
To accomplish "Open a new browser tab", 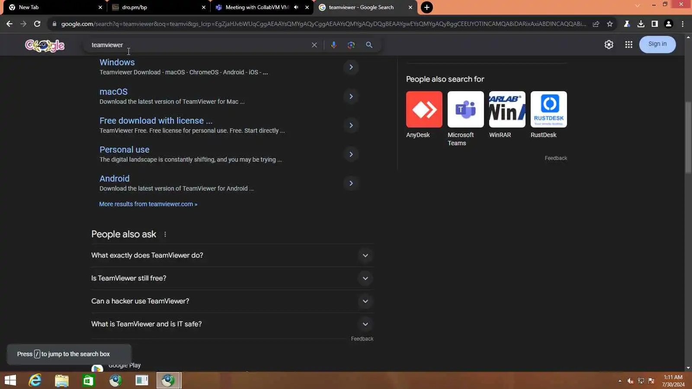I will 427,7.
